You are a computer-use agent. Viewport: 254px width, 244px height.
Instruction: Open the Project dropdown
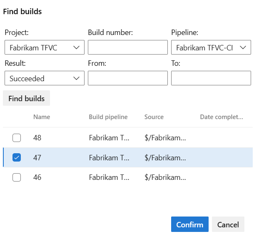(x=45, y=47)
